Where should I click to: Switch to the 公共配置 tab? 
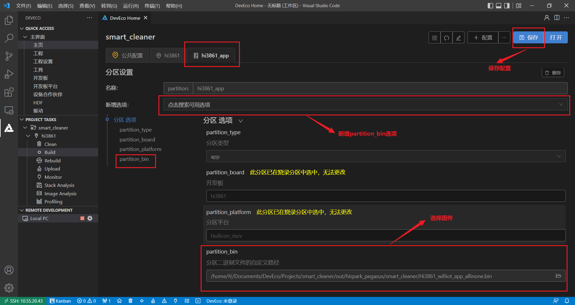(128, 55)
